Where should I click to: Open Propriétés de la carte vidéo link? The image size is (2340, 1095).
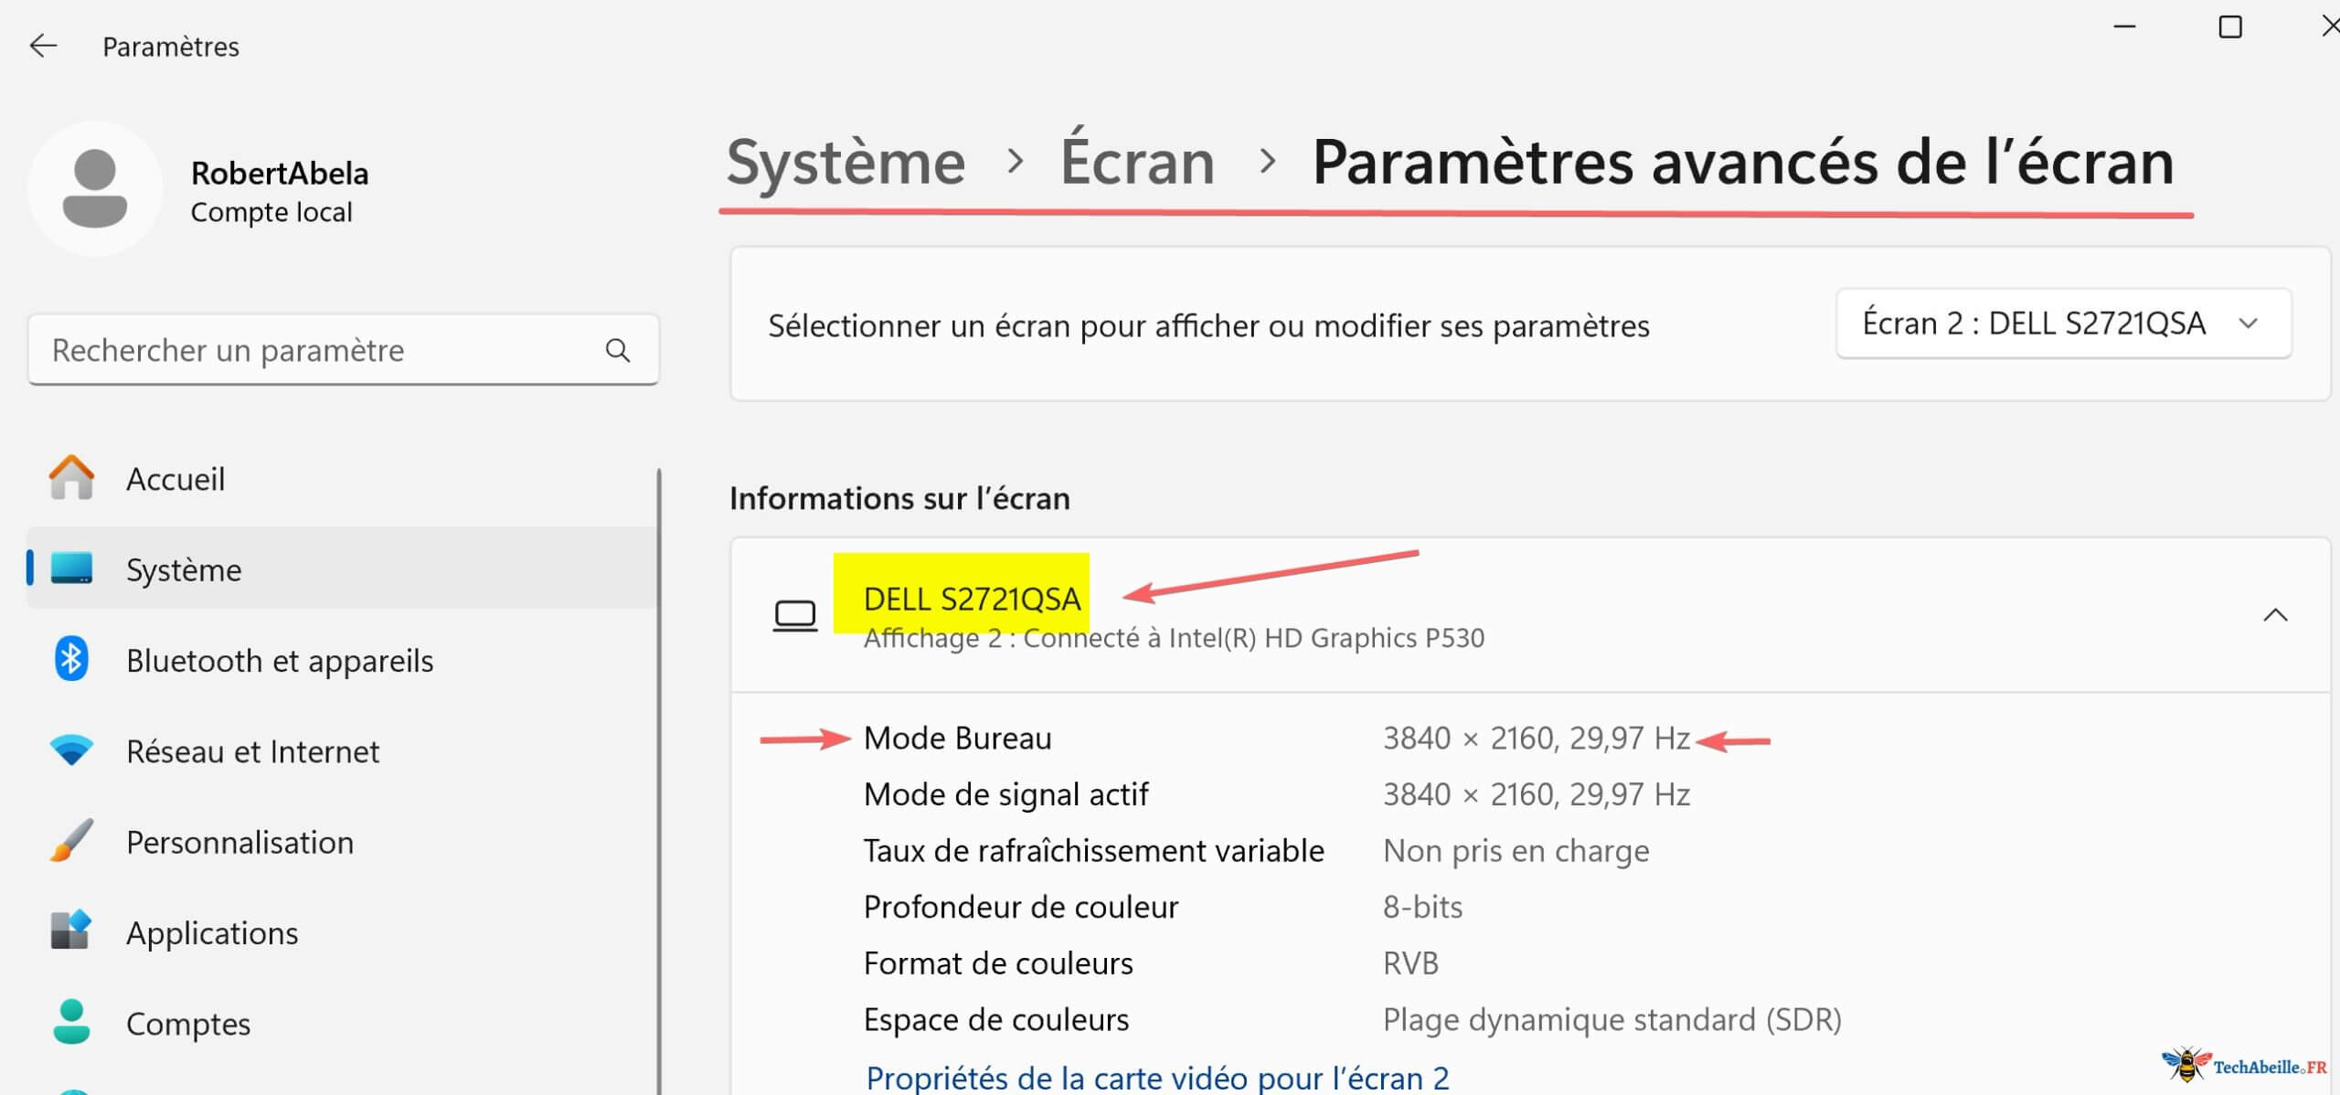1157,1078
